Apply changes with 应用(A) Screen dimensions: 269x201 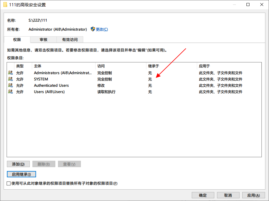253,195
